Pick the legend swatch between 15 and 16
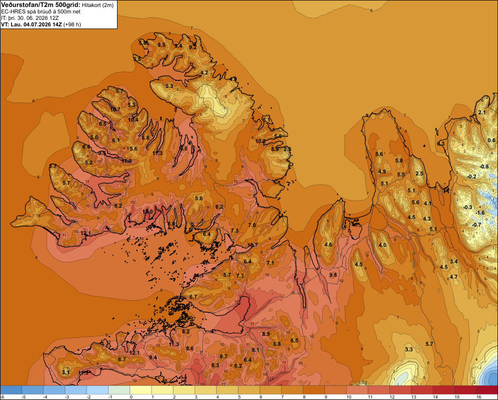The height and width of the screenshot is (400, 498). tap(465, 390)
